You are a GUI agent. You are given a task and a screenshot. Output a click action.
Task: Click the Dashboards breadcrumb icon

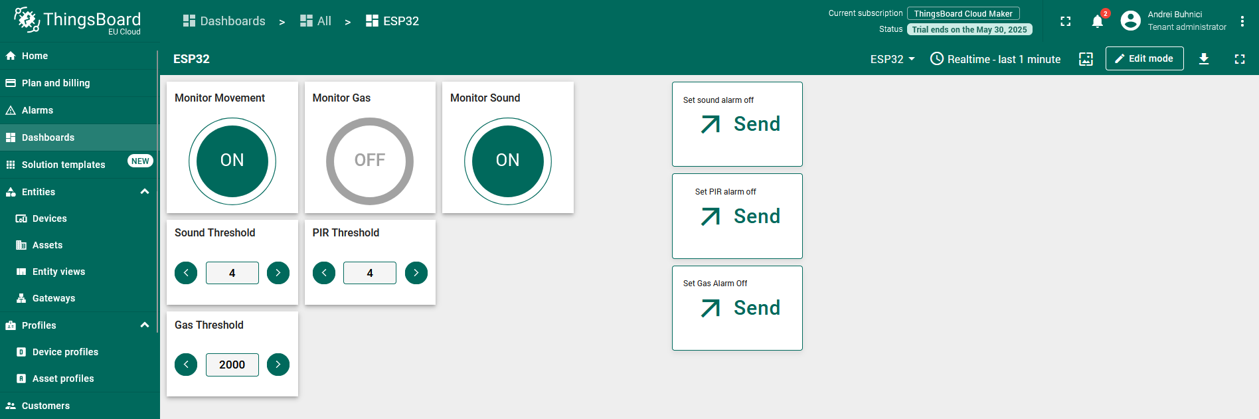click(189, 21)
